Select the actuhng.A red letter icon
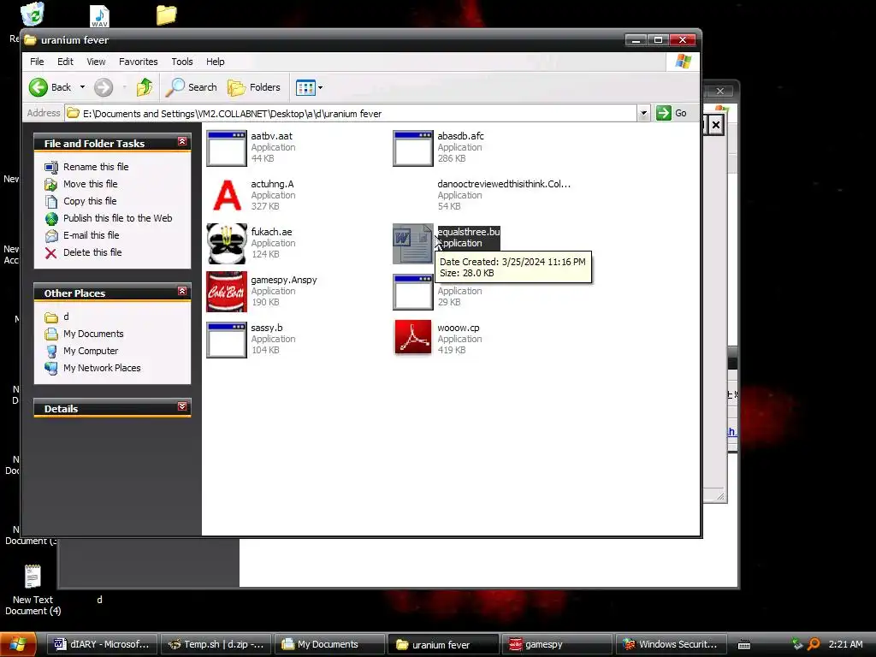The height and width of the screenshot is (657, 876). click(x=226, y=196)
